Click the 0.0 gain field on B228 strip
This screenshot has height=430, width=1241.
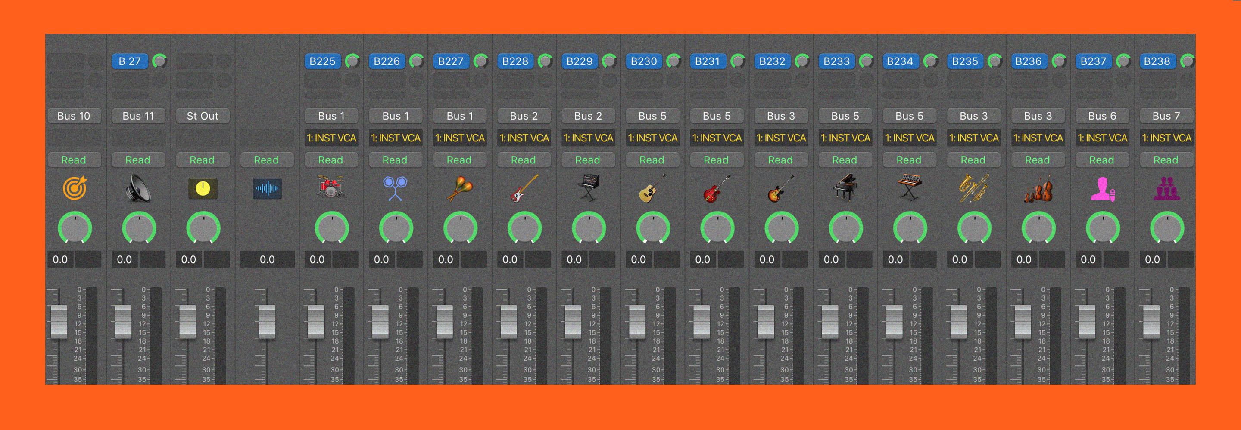click(x=510, y=260)
